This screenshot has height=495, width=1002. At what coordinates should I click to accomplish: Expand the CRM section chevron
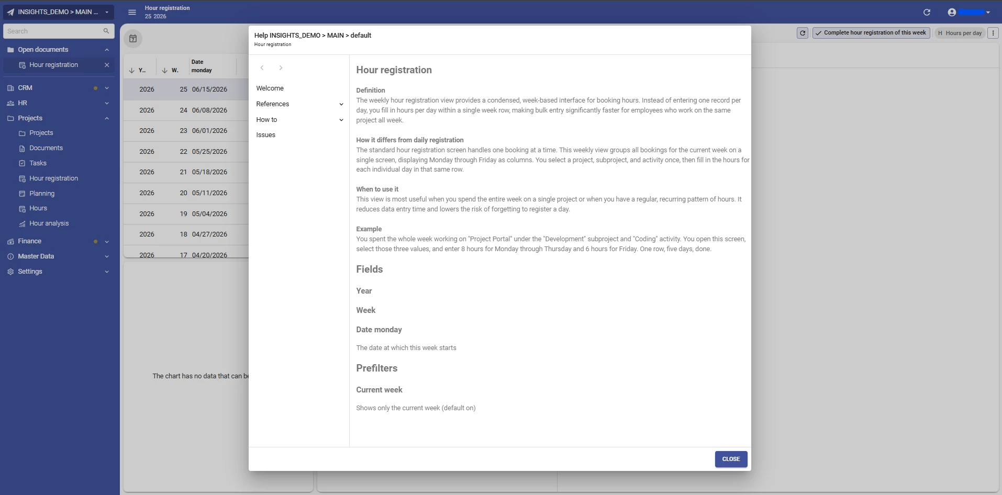pos(107,88)
